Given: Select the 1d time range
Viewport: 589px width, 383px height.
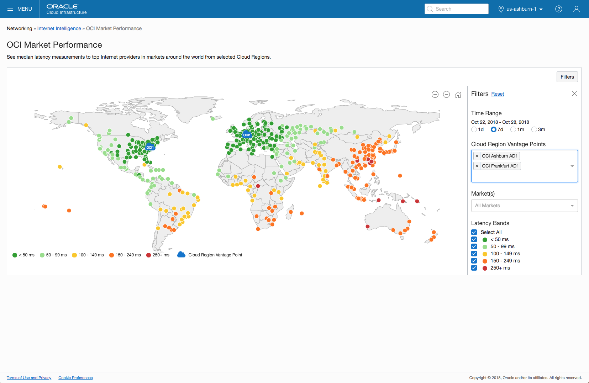Looking at the screenshot, I should [x=474, y=129].
